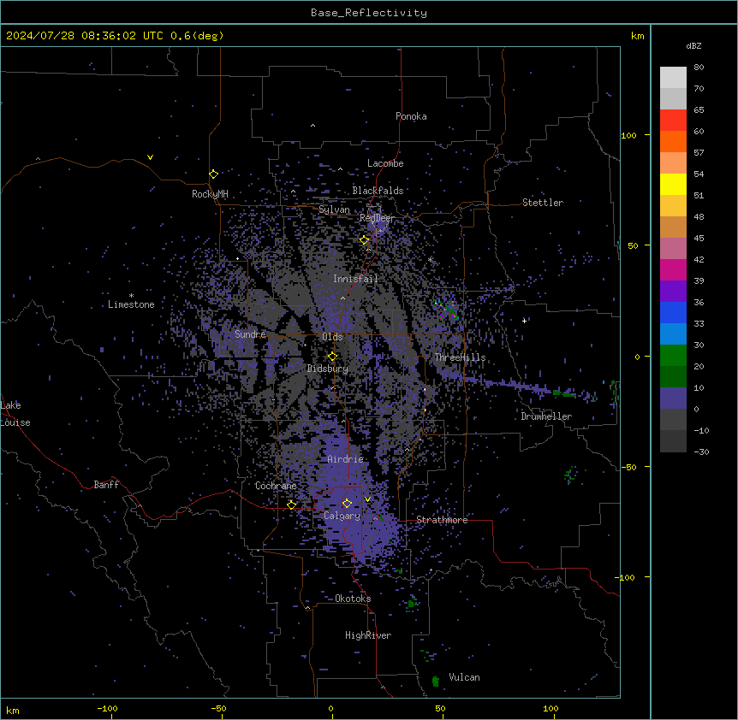Click the yellow diamond marker below RedDeer
The width and height of the screenshot is (738, 720).
(x=364, y=239)
